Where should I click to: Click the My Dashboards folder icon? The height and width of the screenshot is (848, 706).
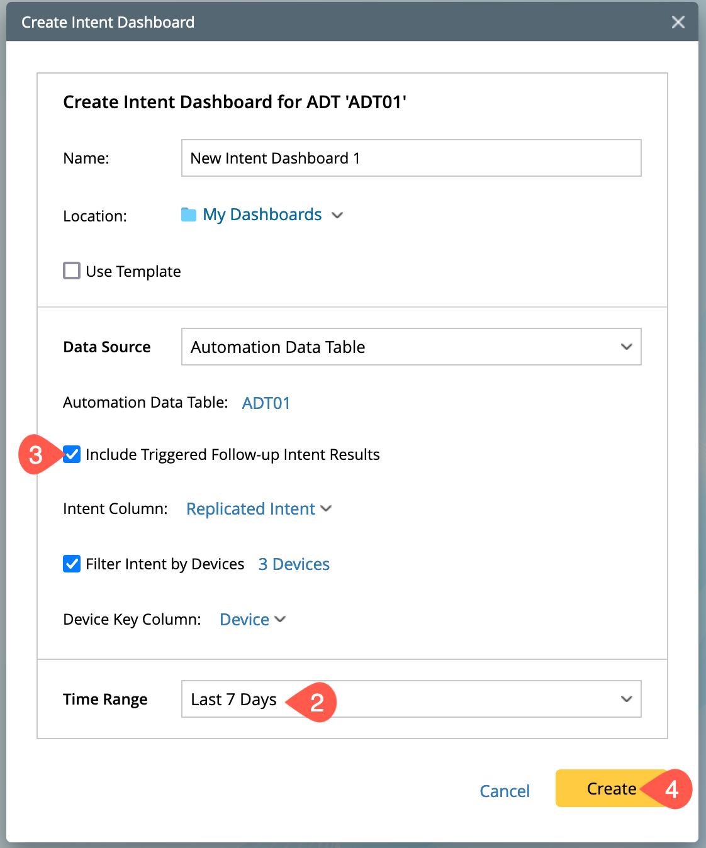[189, 215]
